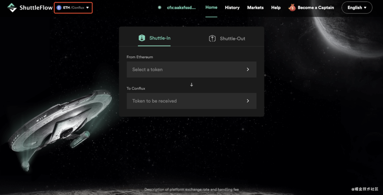
Task: Click the Home navigation item
Action: point(211,7)
